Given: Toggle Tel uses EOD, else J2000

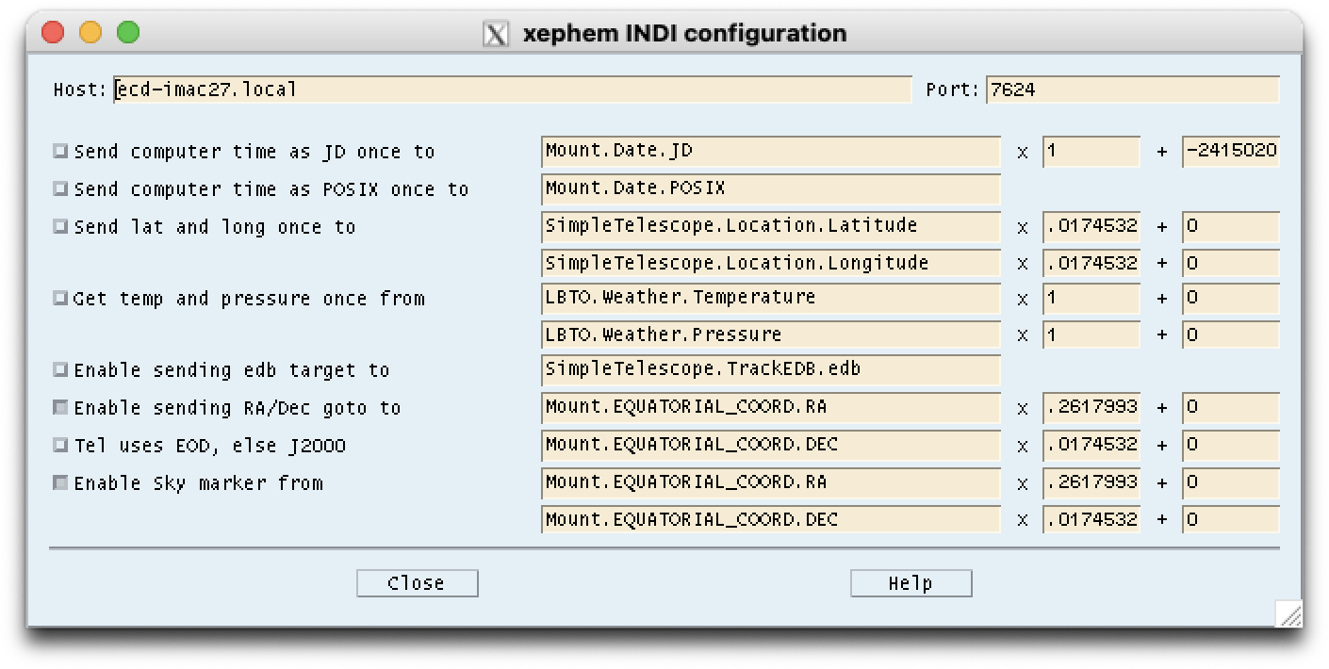Looking at the screenshot, I should 60,445.
